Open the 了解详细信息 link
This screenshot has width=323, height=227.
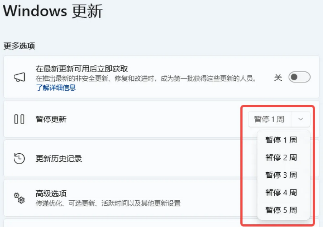pos(56,88)
